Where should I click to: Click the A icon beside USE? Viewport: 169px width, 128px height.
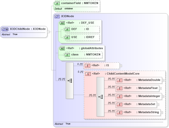(67, 37)
